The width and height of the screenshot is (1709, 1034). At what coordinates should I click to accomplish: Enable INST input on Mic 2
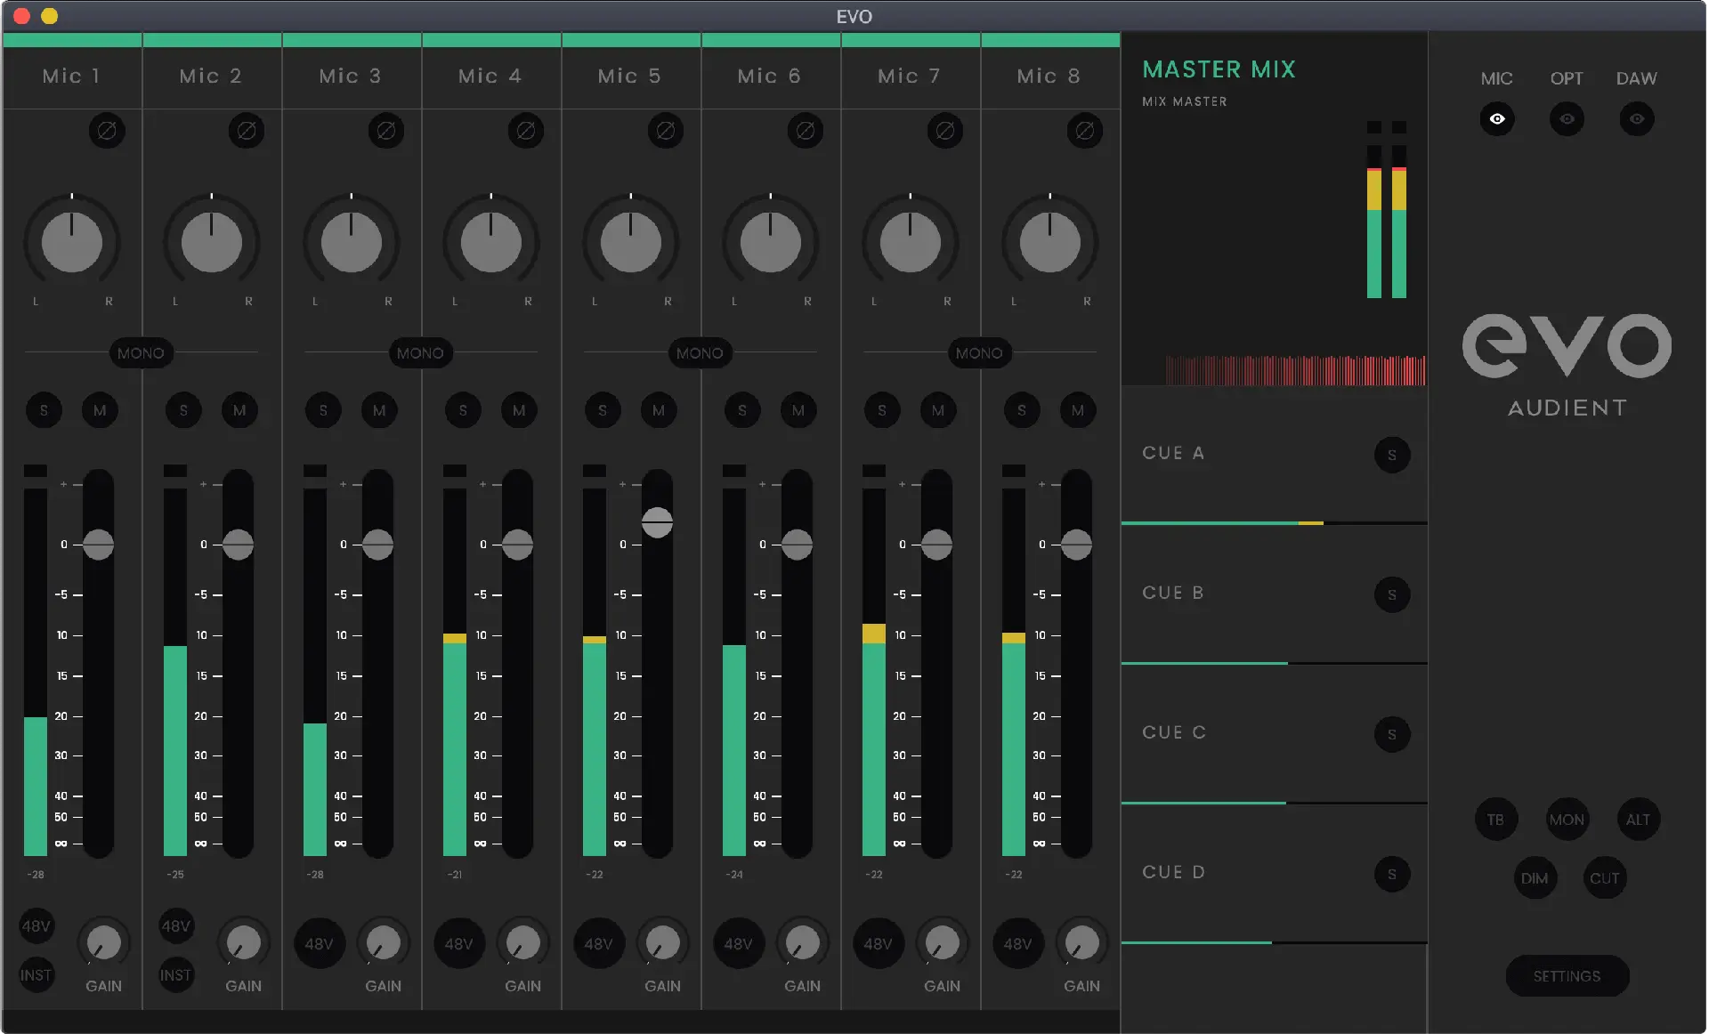(x=175, y=975)
